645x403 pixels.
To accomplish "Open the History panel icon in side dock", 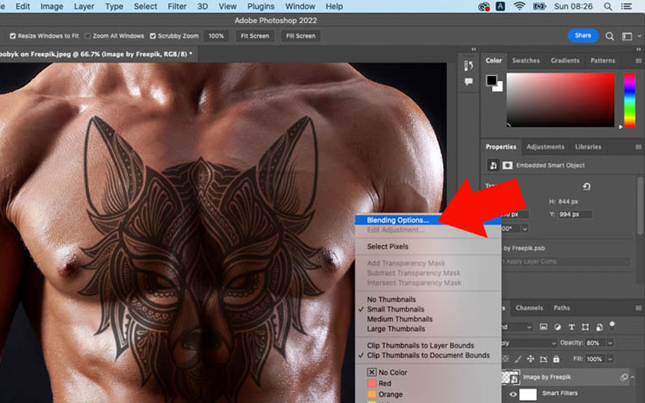I will click(x=468, y=66).
